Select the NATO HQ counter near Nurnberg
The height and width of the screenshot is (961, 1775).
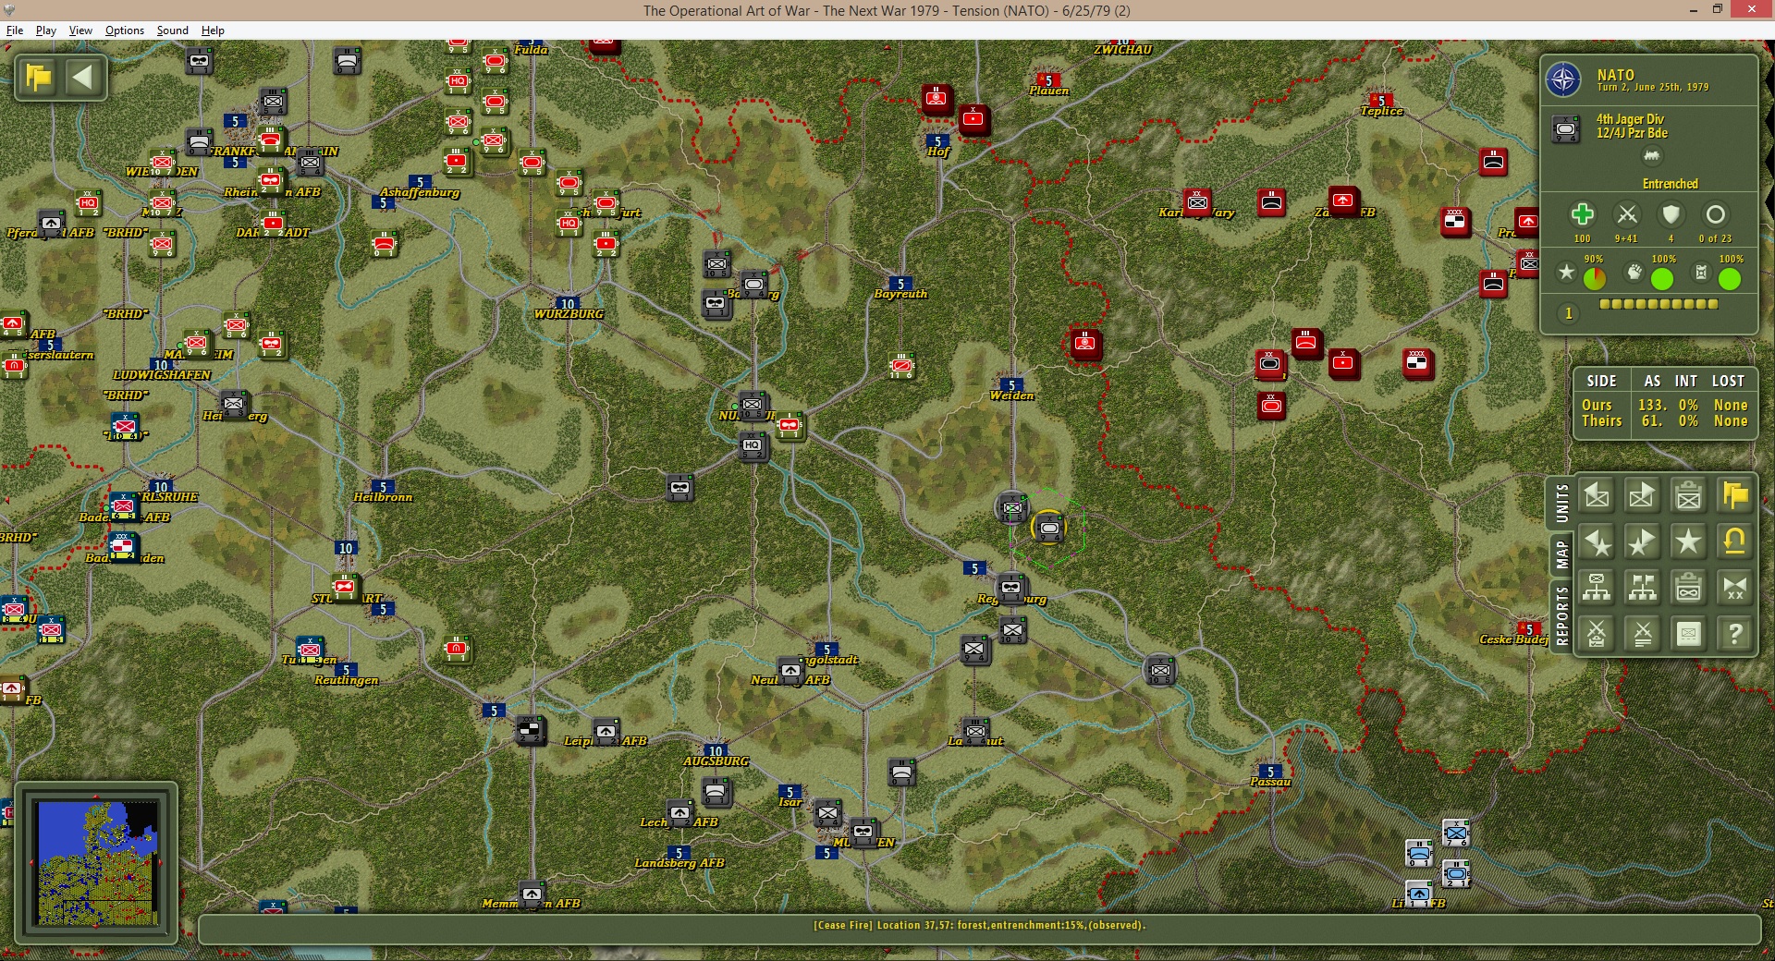point(753,447)
